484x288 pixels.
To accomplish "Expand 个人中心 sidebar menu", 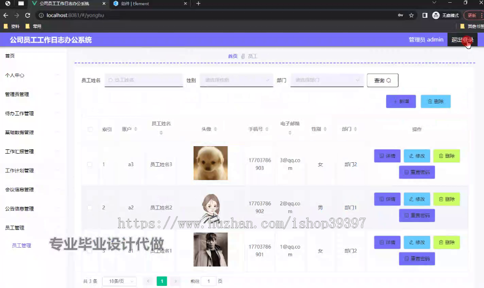I will (32, 75).
